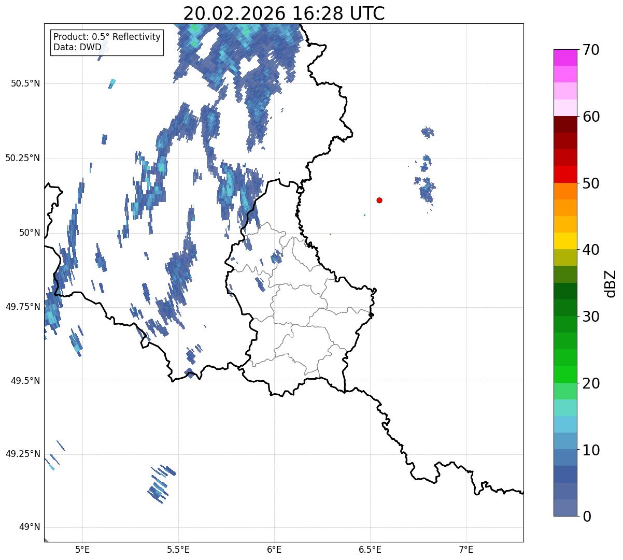623x560 pixels.
Task: Click the latitude label "49.5°N"
Action: (x=25, y=381)
